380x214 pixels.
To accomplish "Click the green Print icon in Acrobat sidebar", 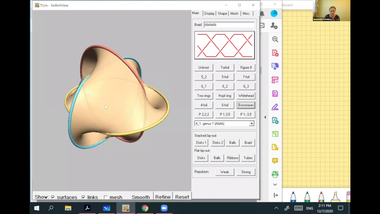I will [275, 174].
